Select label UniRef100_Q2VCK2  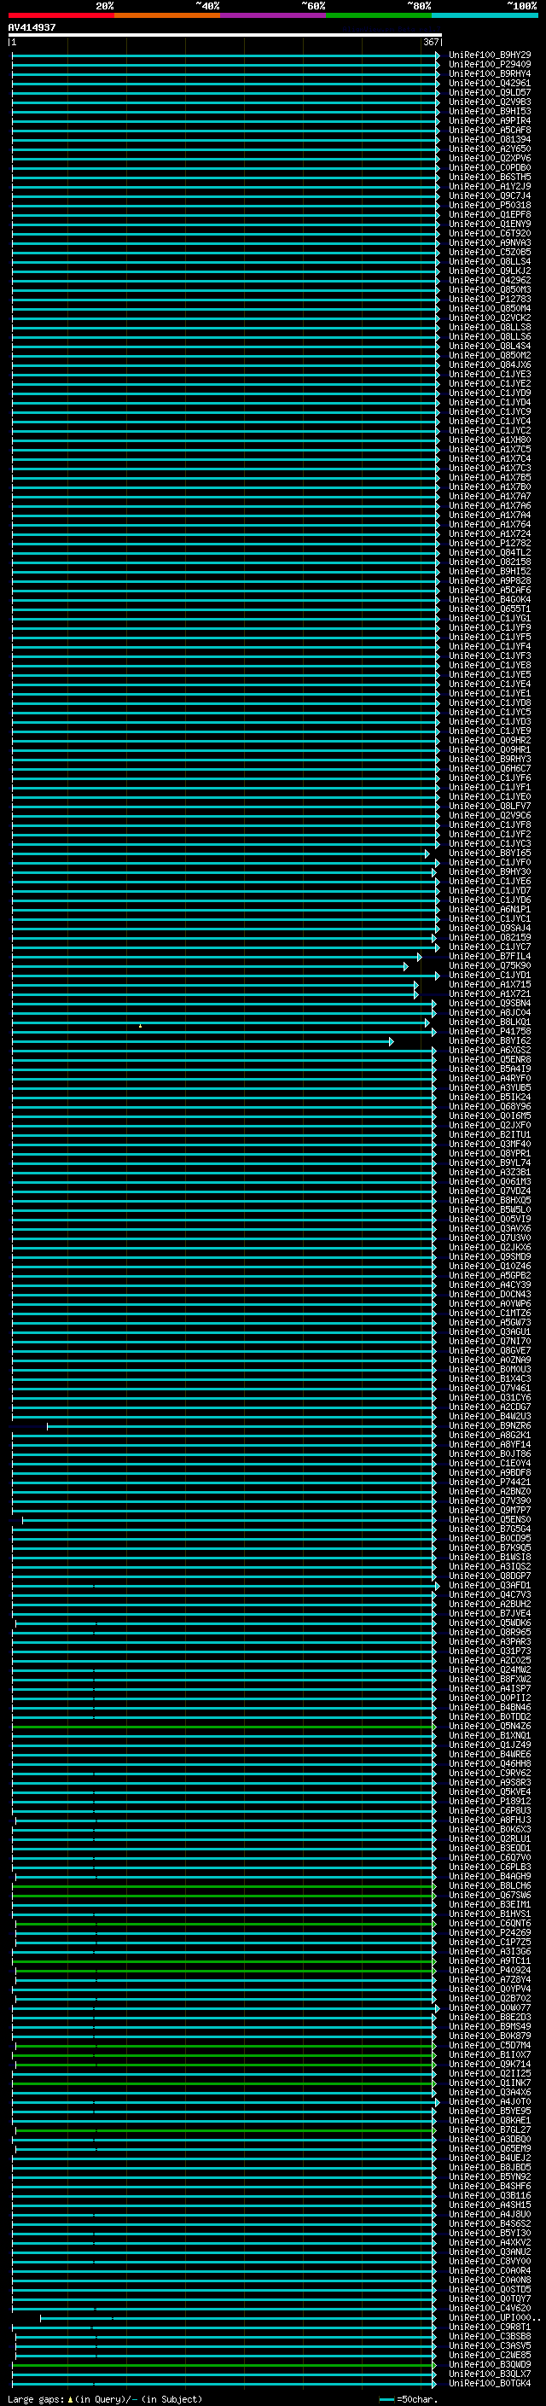[x=490, y=317]
